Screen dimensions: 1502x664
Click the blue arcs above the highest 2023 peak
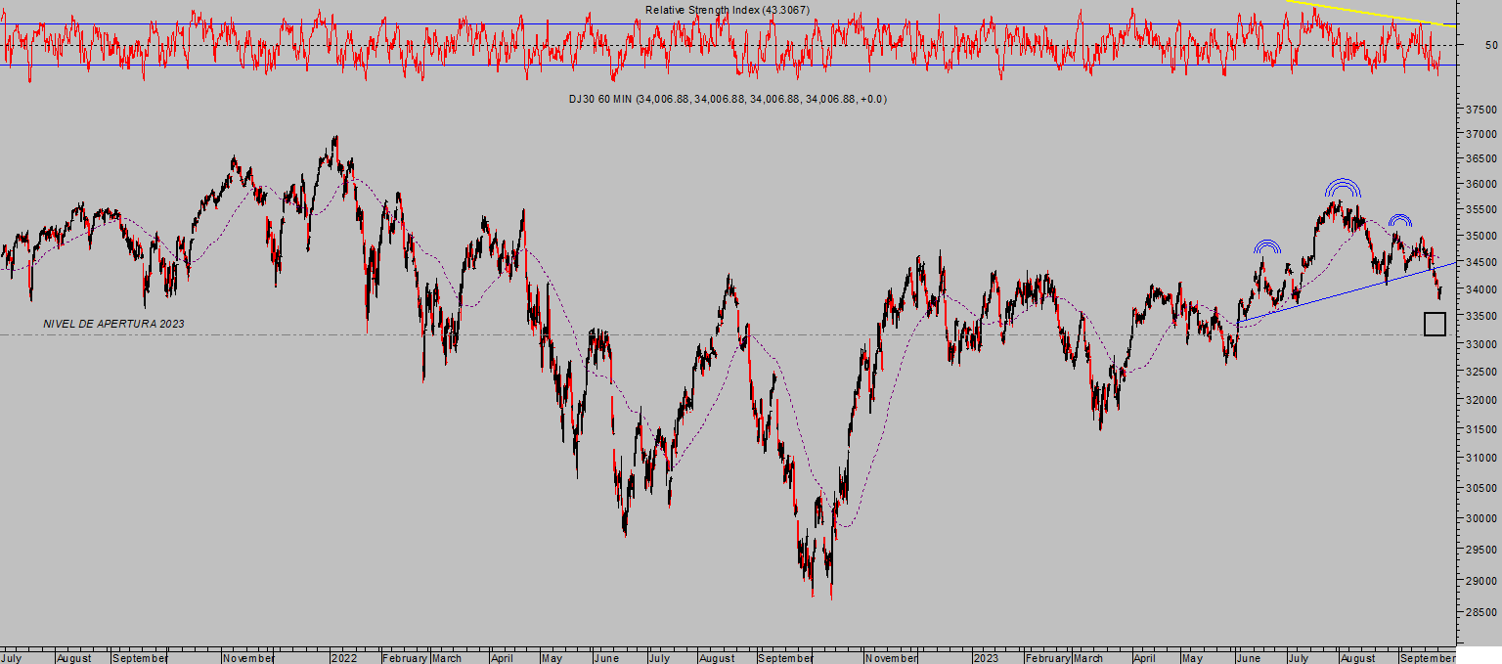(x=1343, y=188)
